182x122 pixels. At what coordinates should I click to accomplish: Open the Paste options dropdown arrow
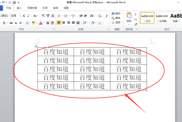click(x=129, y=24)
